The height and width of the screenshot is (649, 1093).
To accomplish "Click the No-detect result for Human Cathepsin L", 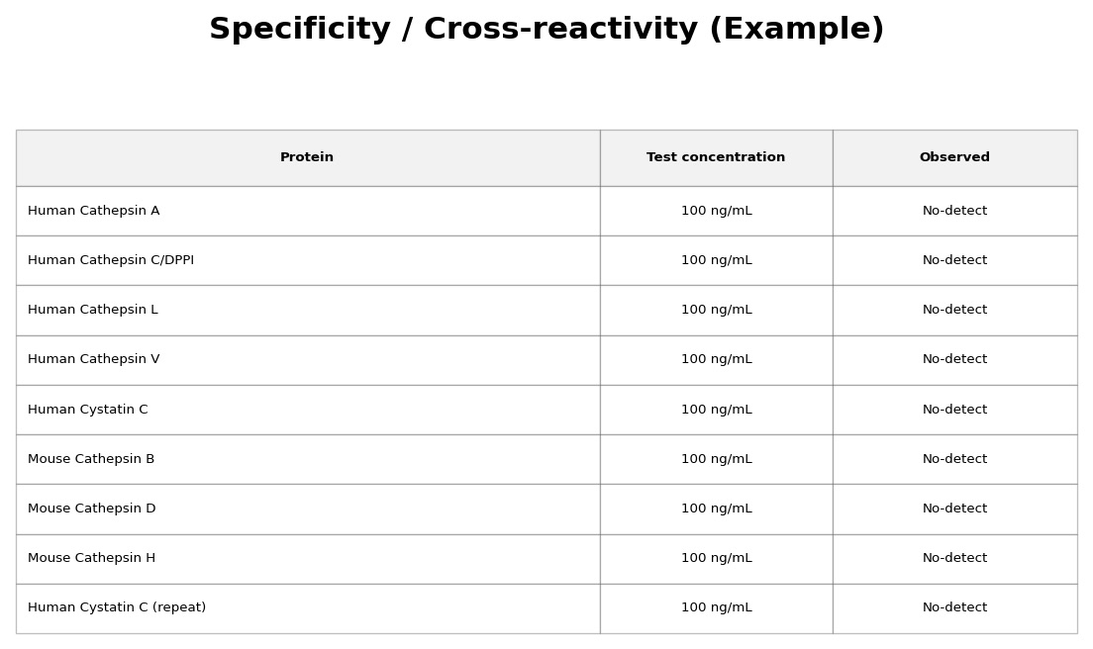I will 954,310.
